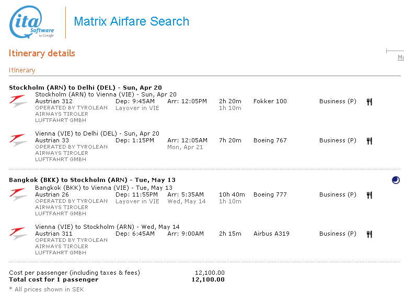The height and width of the screenshot is (293, 404).
Task: Click the meal icon on the Boeing 777 flight
Action: pyautogui.click(x=369, y=195)
